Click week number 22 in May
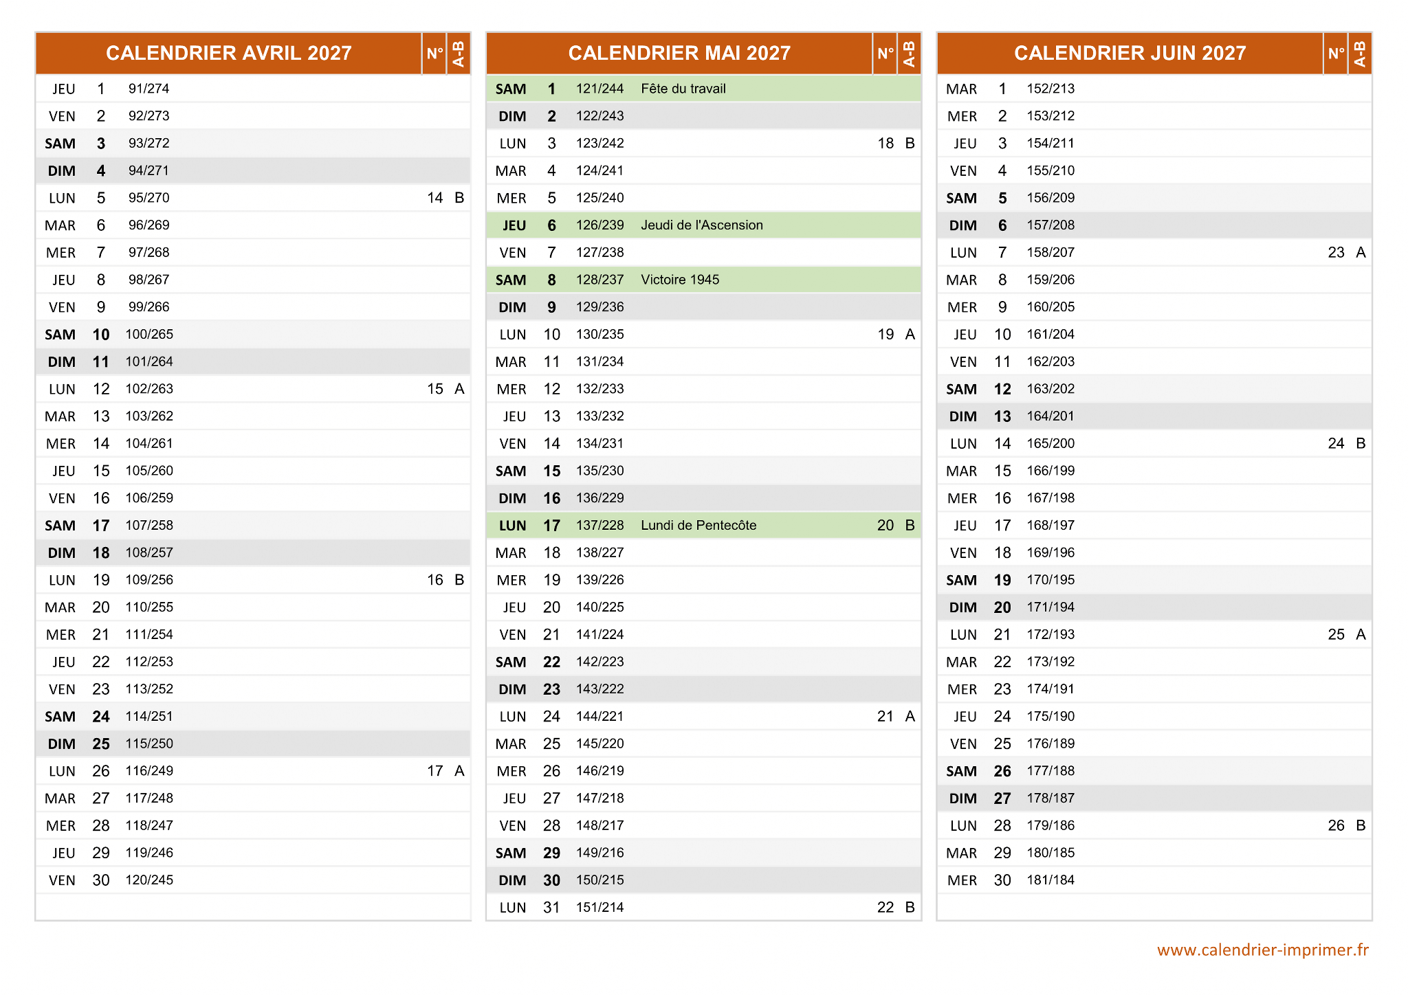The image size is (1408, 995). pyautogui.click(x=885, y=907)
